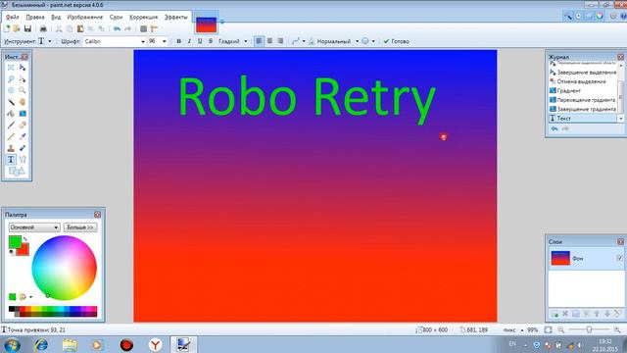Select the Paintbrush tool
The height and width of the screenshot is (353, 627).
[11, 126]
